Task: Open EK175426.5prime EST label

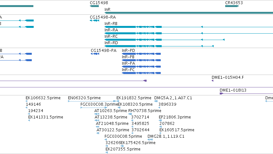Action: click(138, 143)
